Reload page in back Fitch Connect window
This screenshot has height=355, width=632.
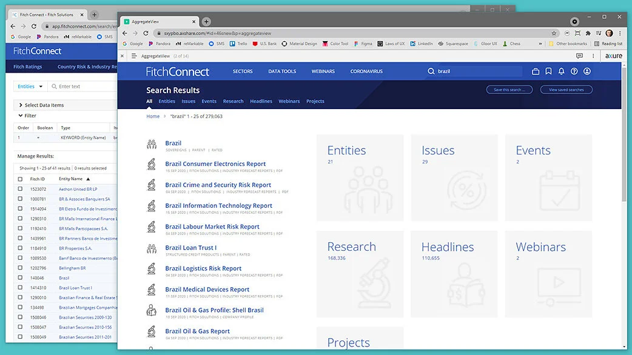coord(34,26)
